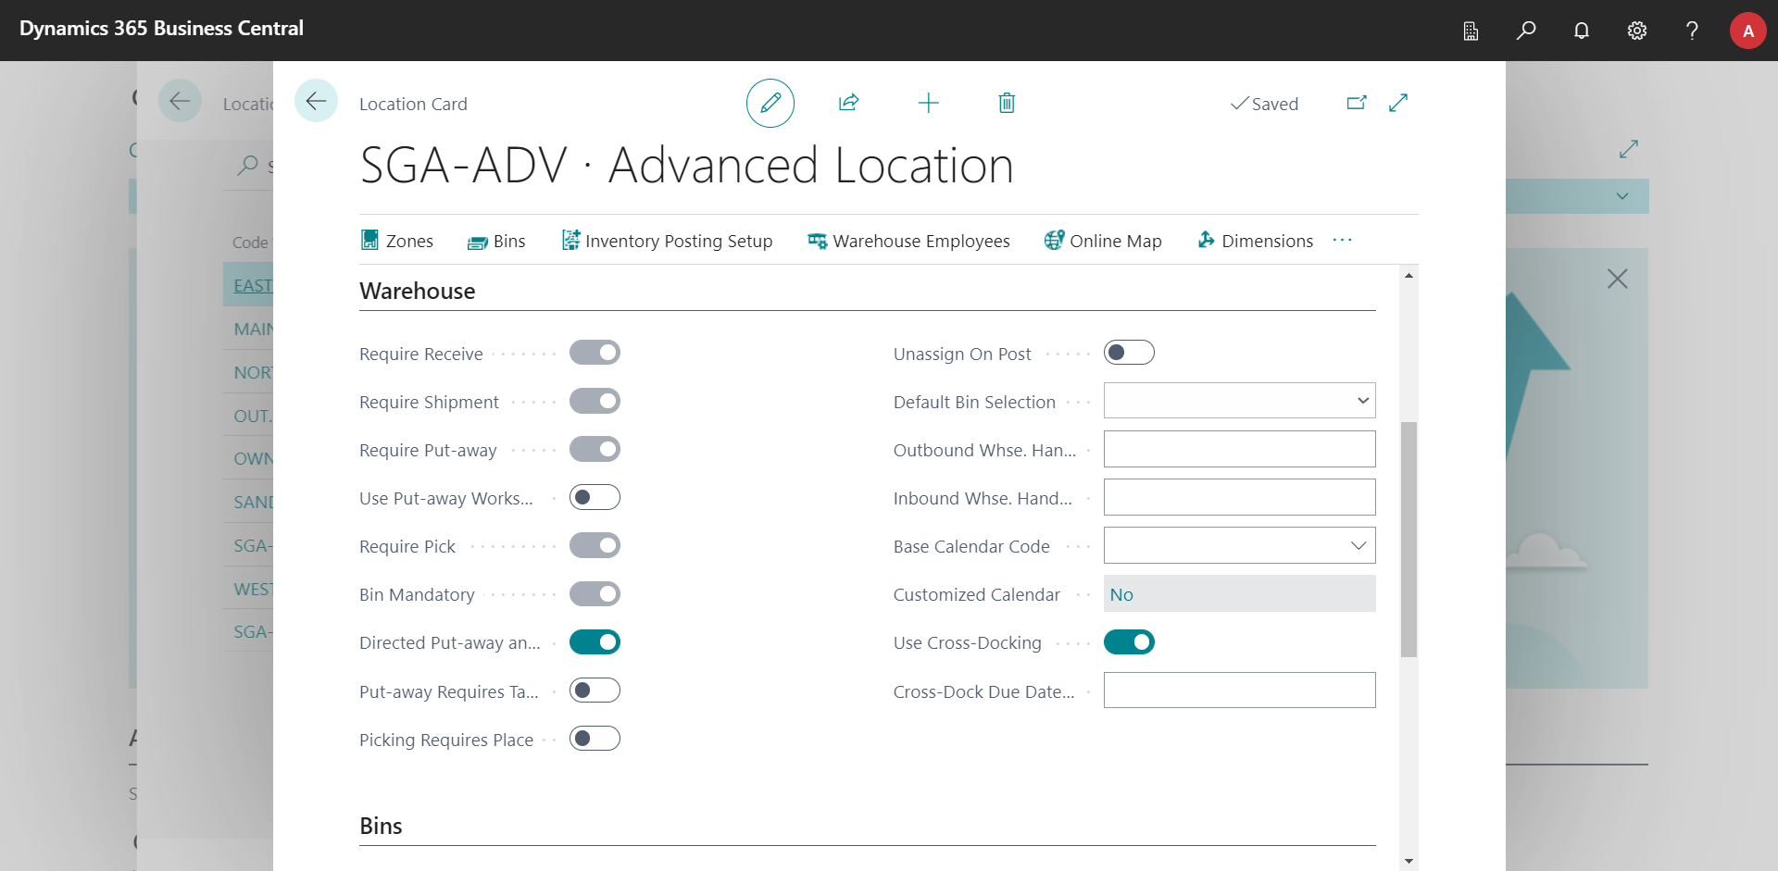Viewport: 1778px width, 871px height.
Task: Toggle Require Pick switch
Action: [595, 545]
